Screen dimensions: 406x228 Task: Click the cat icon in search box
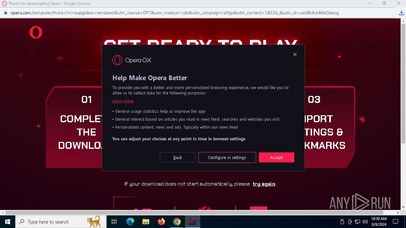click(x=94, y=222)
